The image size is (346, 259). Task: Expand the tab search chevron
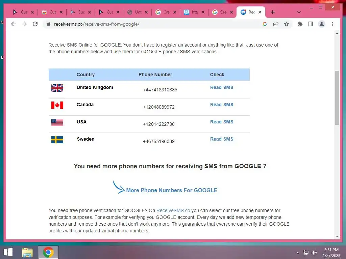[299, 12]
